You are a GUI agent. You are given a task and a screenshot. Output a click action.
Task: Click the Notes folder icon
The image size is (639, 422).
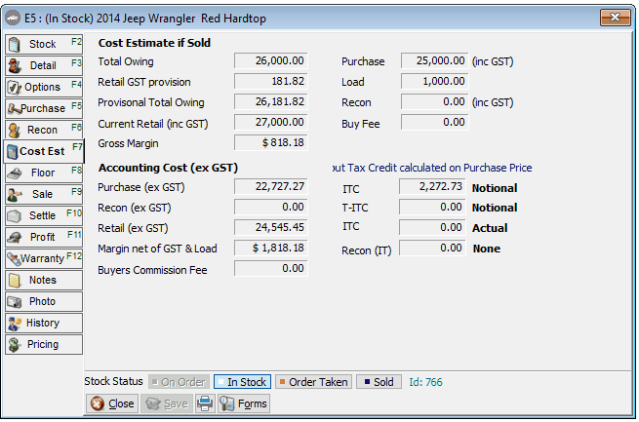[15, 281]
